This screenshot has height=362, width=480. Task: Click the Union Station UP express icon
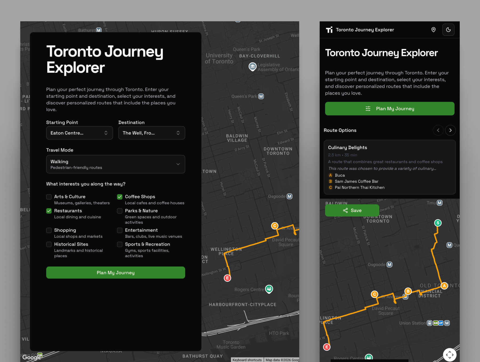pos(440,323)
